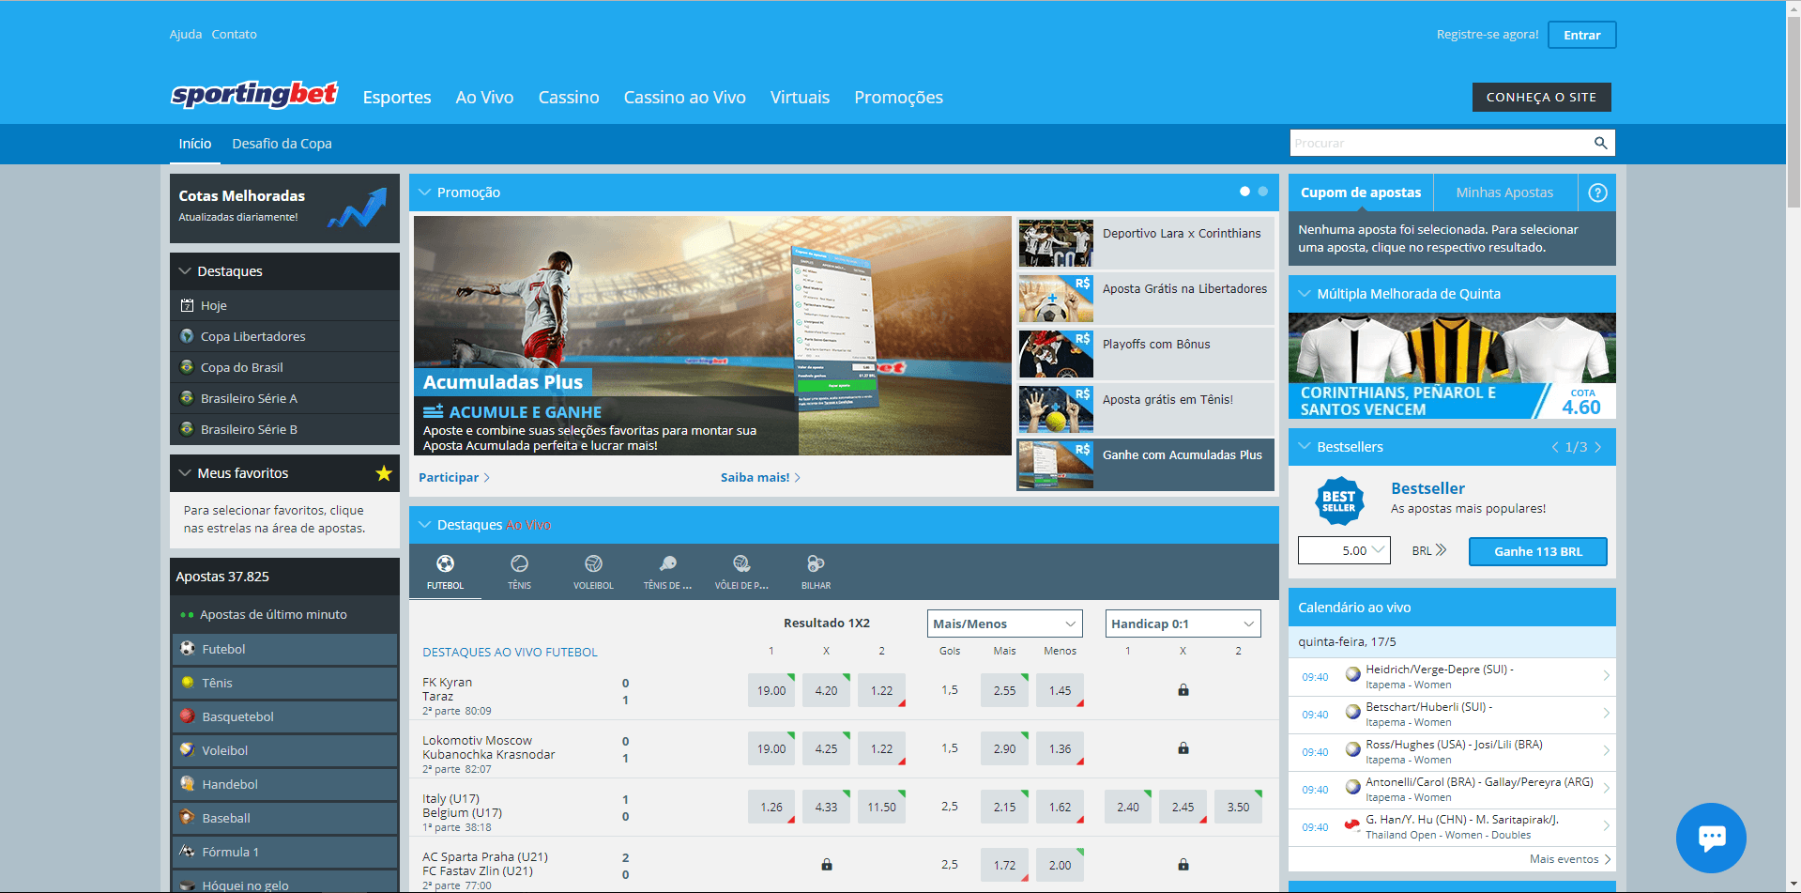Viewport: 1801px width, 893px height.
Task: Open the Cassino ao Vivo menu
Action: [x=685, y=97]
